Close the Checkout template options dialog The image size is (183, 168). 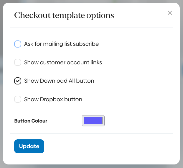pyautogui.click(x=170, y=13)
